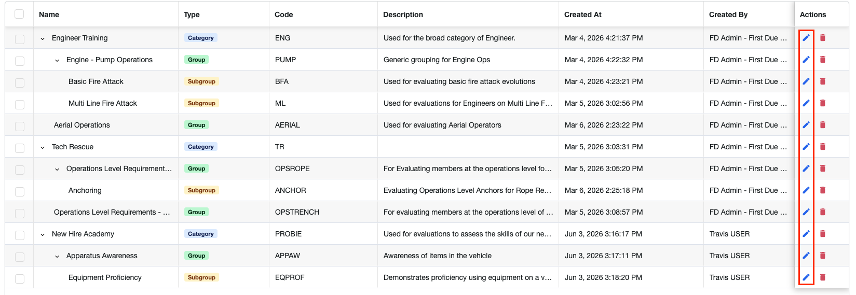Delete the Basic Fire Attack row

coord(823,81)
